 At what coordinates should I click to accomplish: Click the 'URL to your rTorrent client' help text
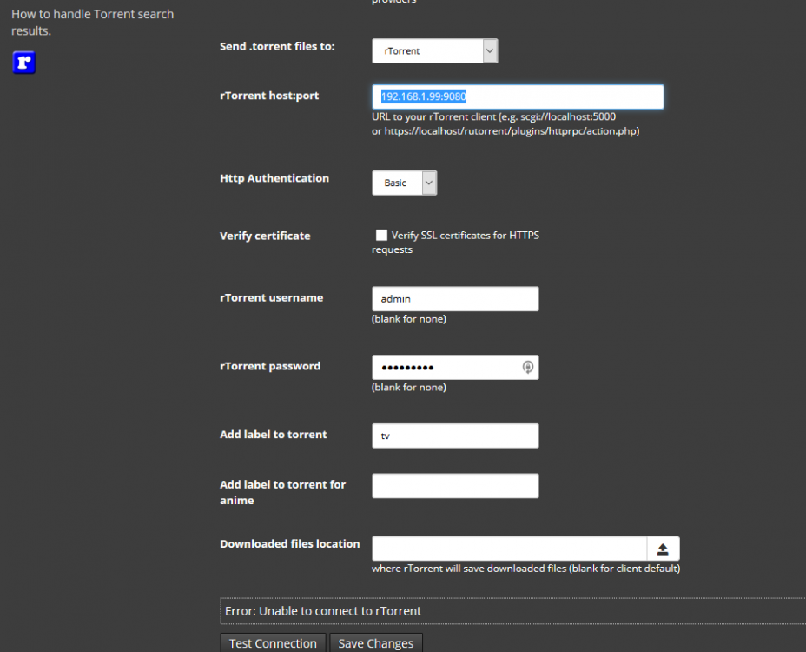(x=505, y=124)
